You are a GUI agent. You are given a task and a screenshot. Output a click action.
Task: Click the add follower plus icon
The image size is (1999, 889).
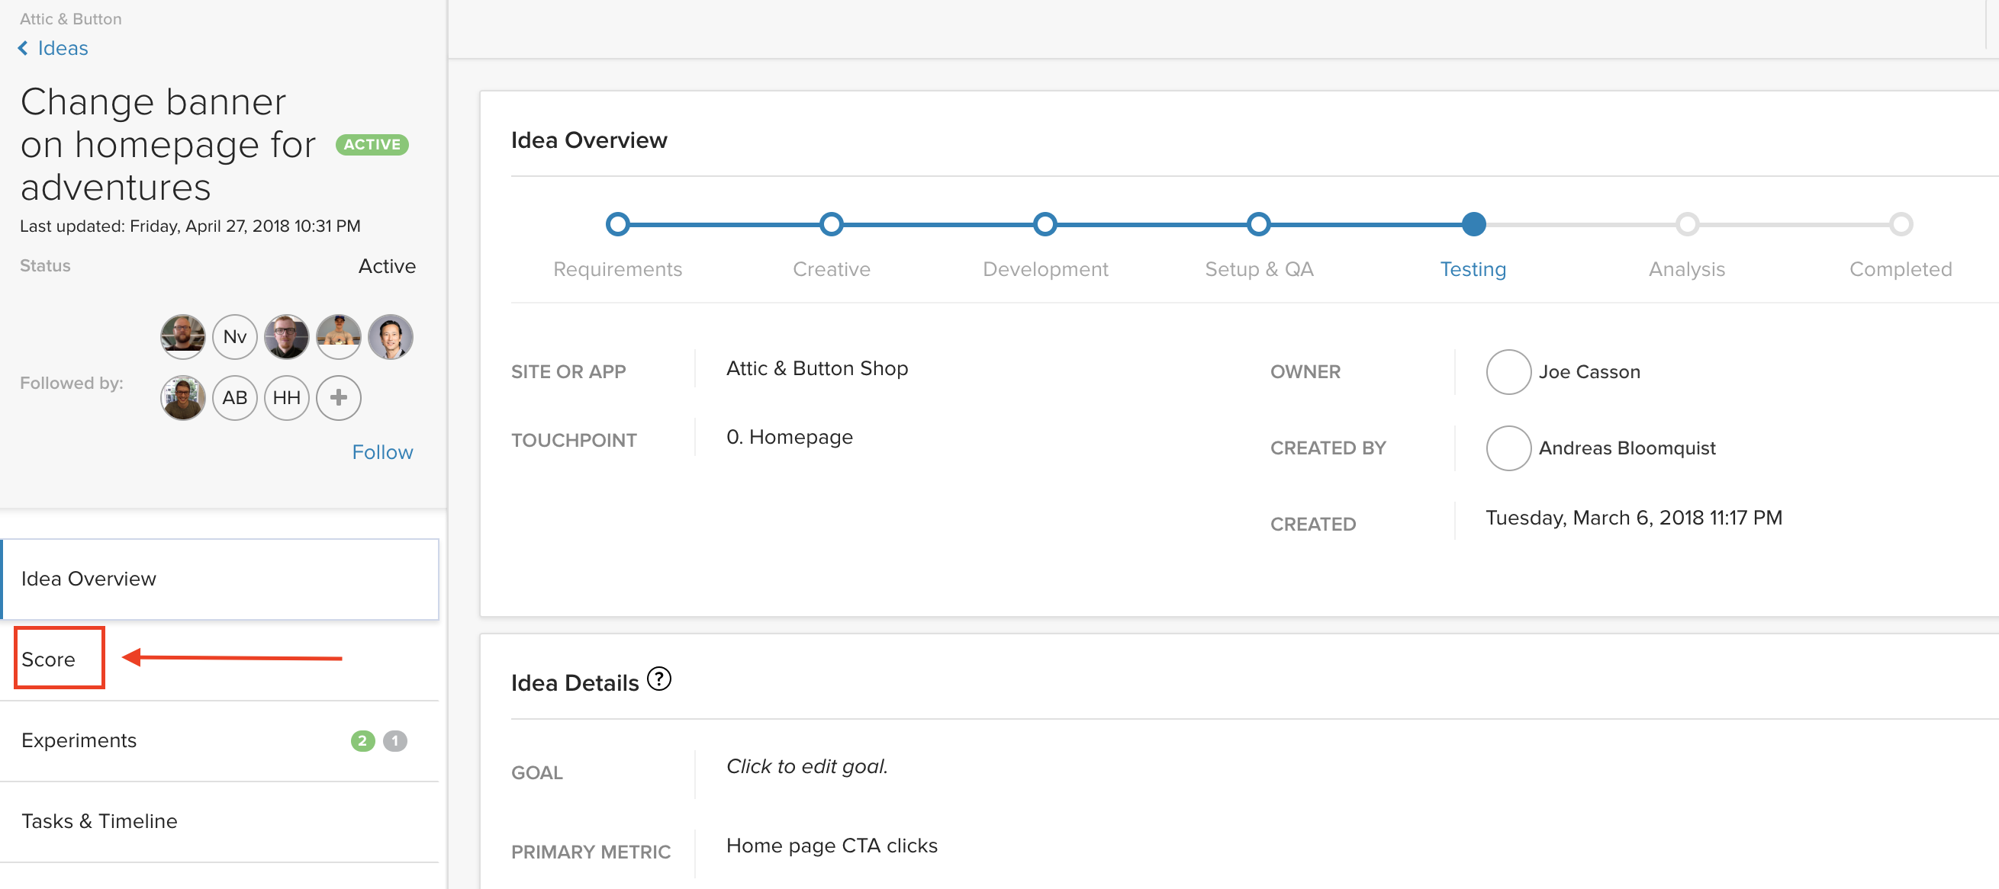coord(338,398)
